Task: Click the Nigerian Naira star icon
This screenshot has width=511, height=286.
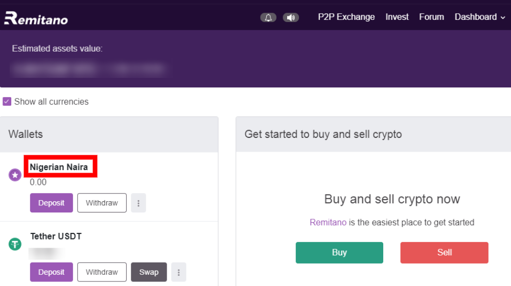Action: (x=15, y=175)
